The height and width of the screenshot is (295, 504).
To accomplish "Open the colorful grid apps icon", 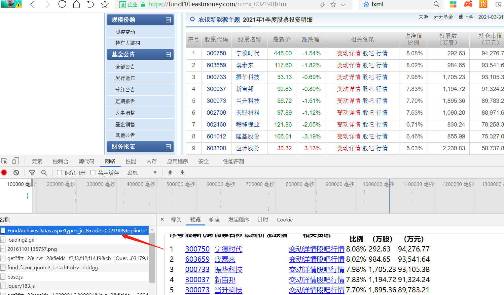I will [x=453, y=4].
